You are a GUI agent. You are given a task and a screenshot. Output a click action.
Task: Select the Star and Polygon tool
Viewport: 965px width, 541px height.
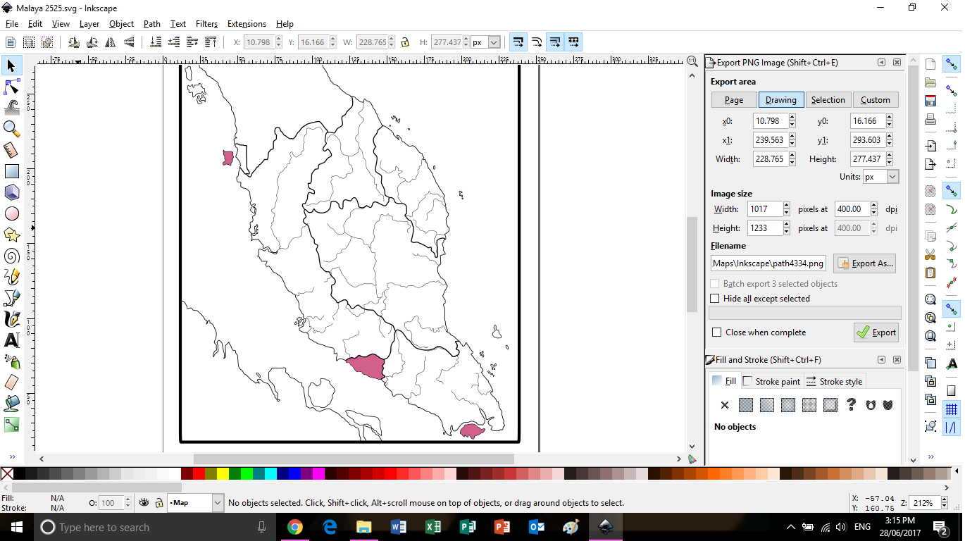(x=11, y=235)
